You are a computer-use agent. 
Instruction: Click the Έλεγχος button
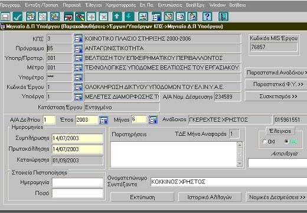(280, 131)
